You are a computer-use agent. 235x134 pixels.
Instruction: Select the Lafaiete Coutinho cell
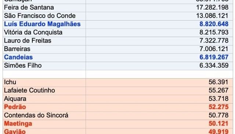tap(44, 91)
